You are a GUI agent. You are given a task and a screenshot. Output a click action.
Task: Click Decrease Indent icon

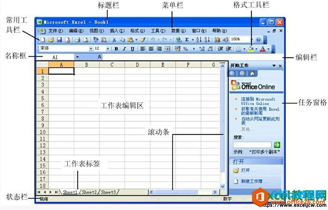click(x=220, y=49)
